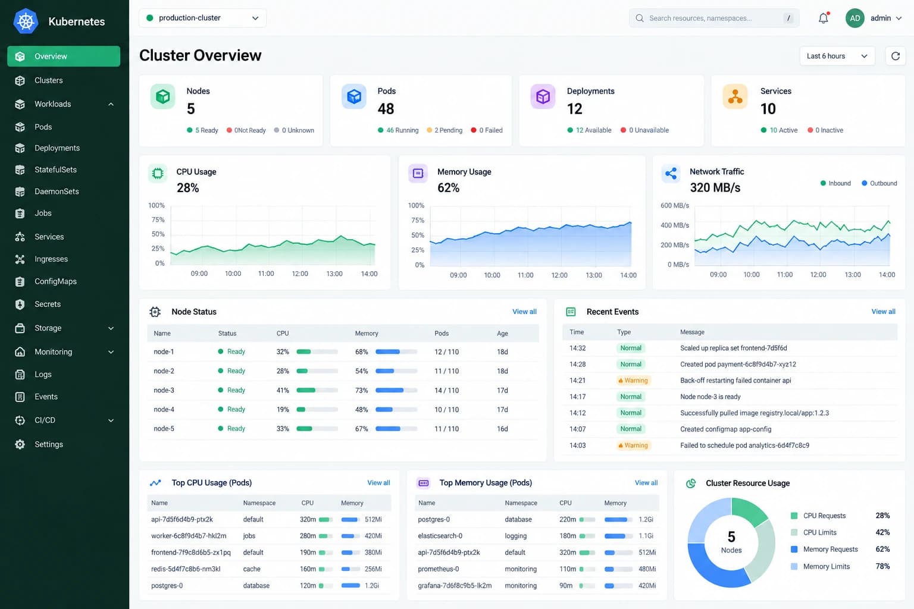Viewport: 914px width, 609px height.
Task: Focus the Search resources input field
Action: 713,18
